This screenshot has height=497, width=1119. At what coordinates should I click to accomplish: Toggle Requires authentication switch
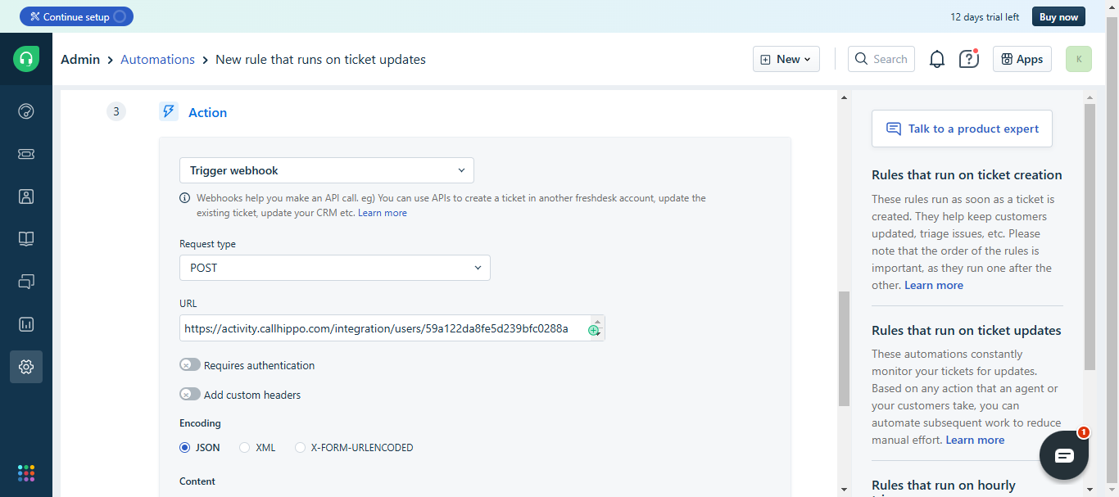190,364
